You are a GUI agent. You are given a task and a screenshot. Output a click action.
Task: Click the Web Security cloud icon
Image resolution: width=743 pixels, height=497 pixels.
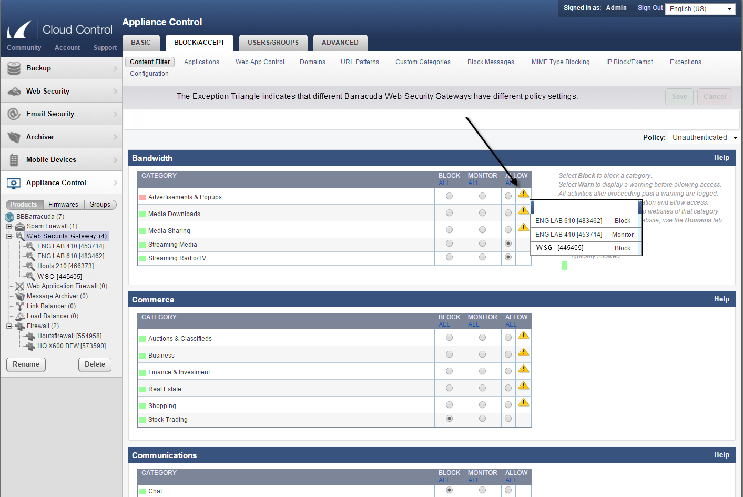[x=14, y=92]
